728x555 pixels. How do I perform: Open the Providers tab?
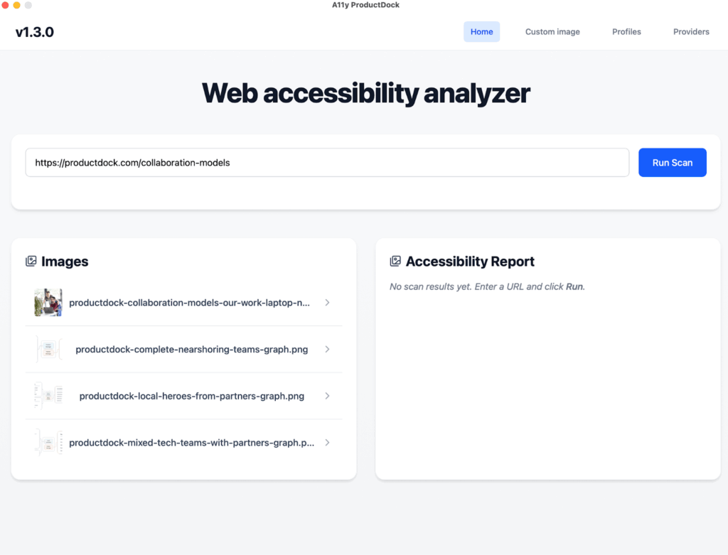click(x=690, y=31)
